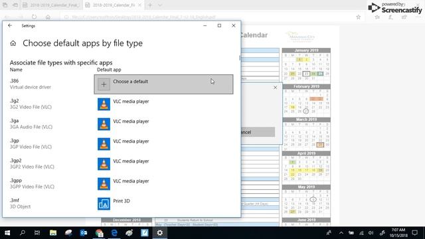Click the Cancel button in background dialog
The image size is (425, 239).
(258, 132)
